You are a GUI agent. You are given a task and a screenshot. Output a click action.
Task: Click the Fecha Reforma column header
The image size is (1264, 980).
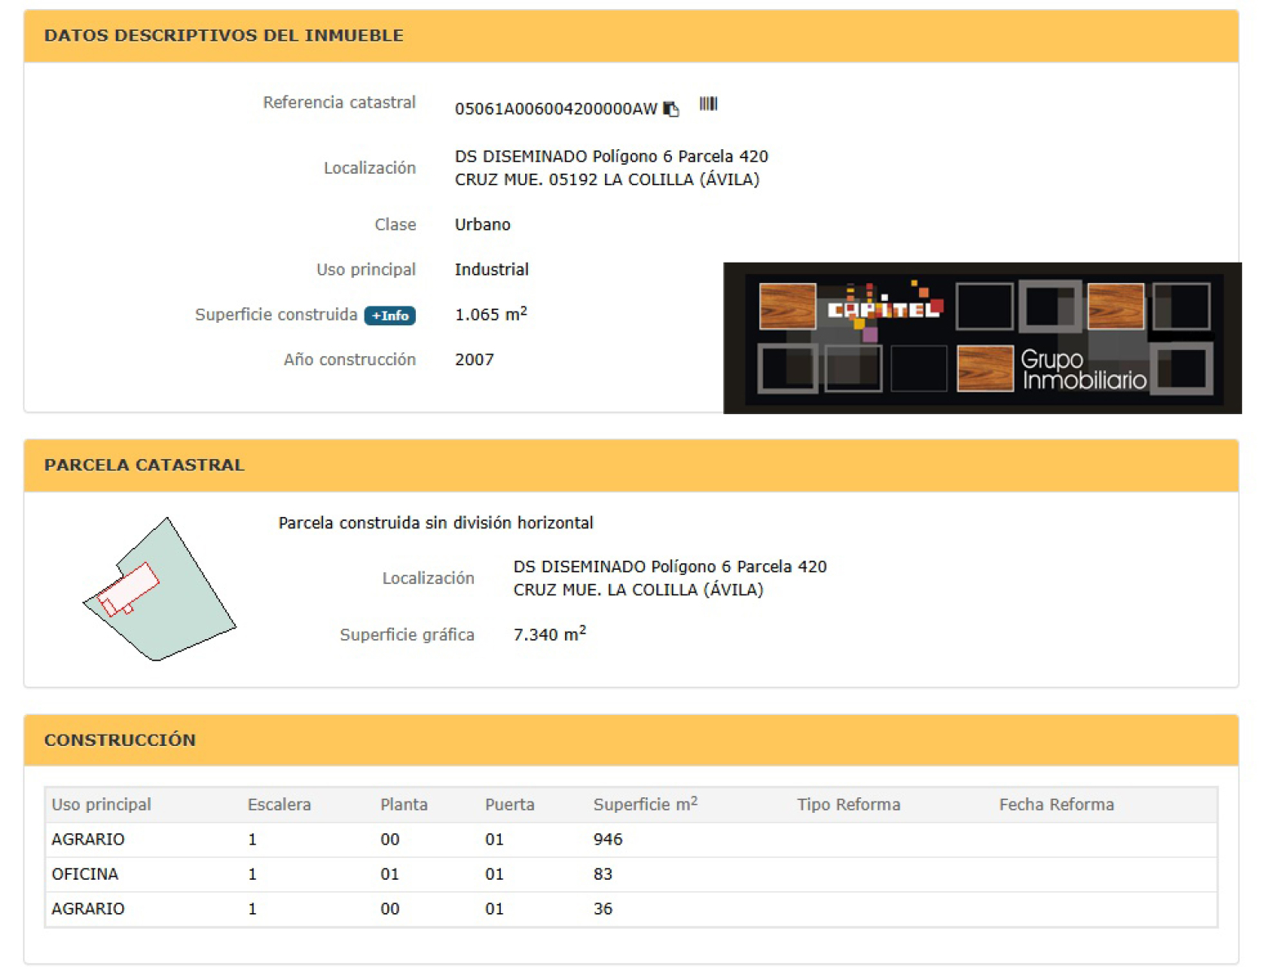point(1056,805)
